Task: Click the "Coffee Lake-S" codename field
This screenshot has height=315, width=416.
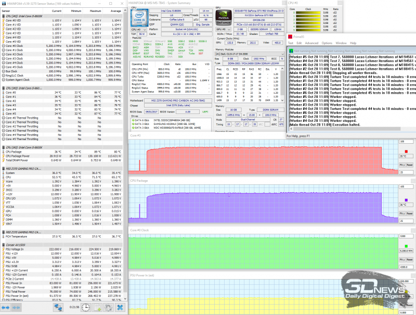Action: coord(177,20)
